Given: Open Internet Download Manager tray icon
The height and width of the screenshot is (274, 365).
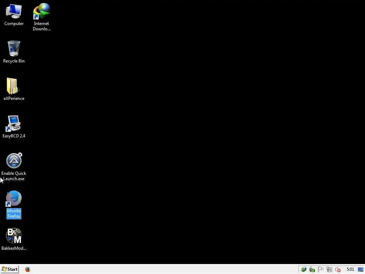Looking at the screenshot, I should click(x=303, y=270).
